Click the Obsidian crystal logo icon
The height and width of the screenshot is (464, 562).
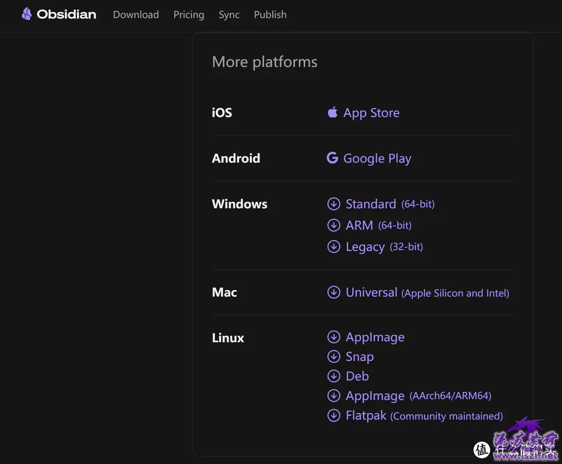point(27,14)
